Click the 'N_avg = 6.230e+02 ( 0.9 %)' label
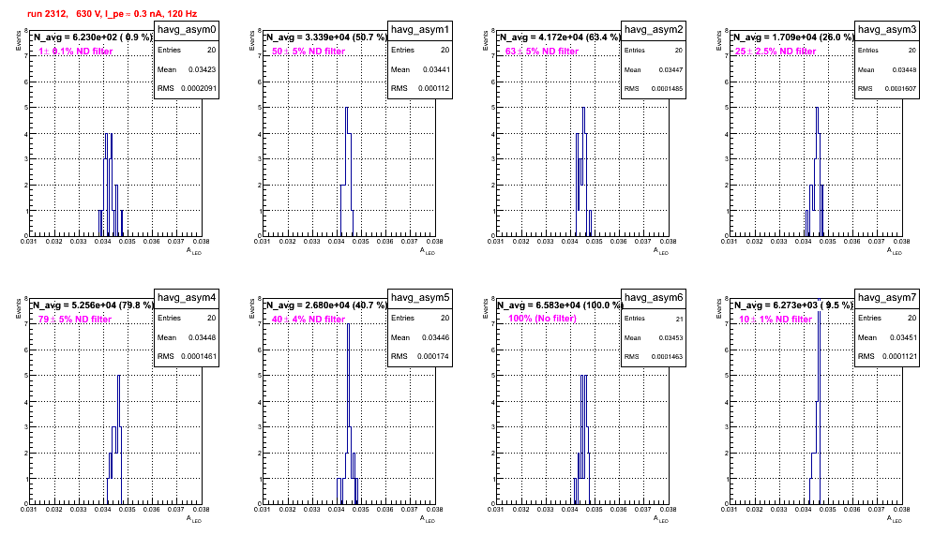Image resolution: width=934 pixels, height=536 pixels. (x=94, y=37)
